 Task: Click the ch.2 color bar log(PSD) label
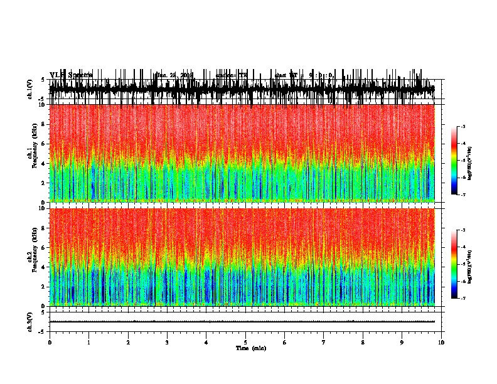pyautogui.click(x=470, y=267)
